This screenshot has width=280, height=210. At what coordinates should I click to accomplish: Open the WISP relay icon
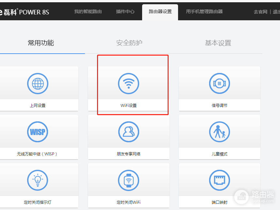click(x=38, y=132)
